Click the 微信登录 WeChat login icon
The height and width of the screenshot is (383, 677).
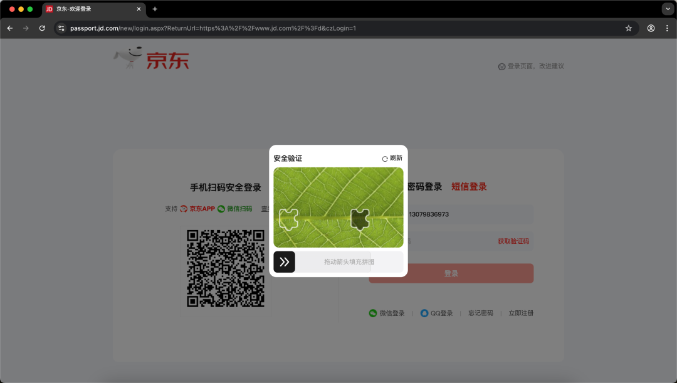372,313
